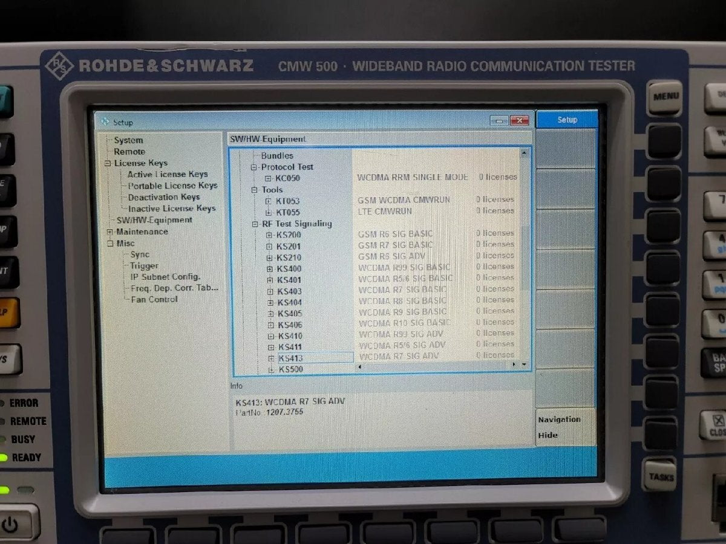Click the power standby button
The height and width of the screenshot is (544, 726).
pyautogui.click(x=10, y=523)
